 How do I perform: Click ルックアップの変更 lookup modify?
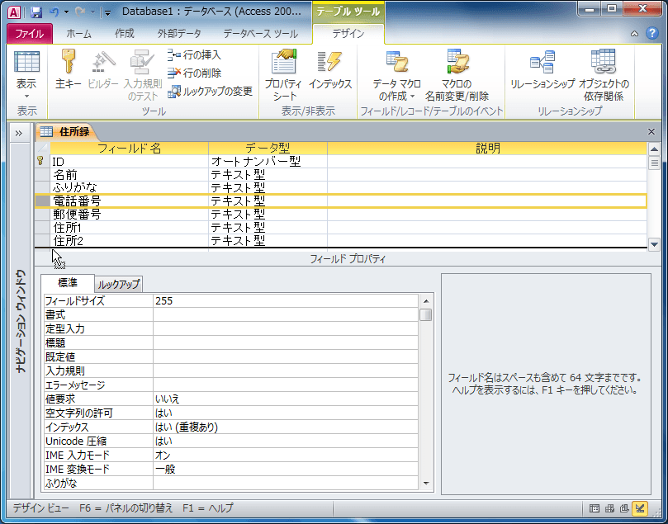210,91
